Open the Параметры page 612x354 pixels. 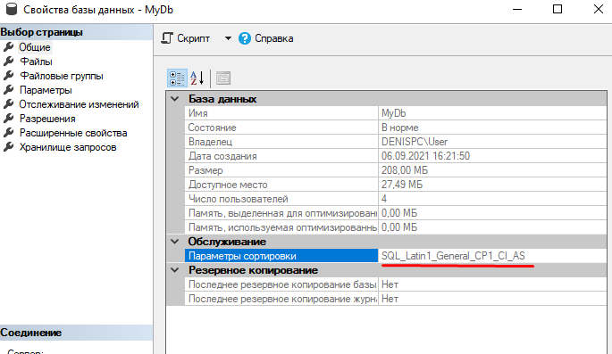coord(46,90)
